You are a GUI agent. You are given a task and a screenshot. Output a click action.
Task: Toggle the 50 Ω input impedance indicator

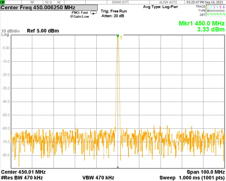48,2
